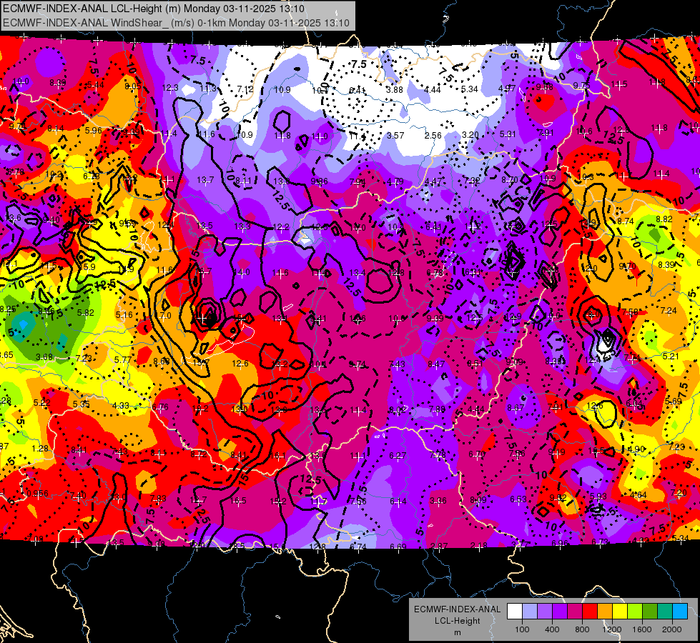The image size is (700, 643).
Task: Click the '2000' legend tick label
Action: coord(671,629)
